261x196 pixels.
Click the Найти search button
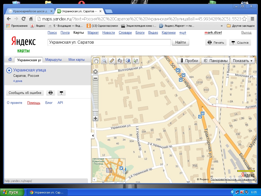(180, 42)
